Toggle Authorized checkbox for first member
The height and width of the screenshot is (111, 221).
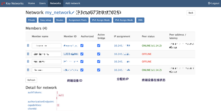82,46
